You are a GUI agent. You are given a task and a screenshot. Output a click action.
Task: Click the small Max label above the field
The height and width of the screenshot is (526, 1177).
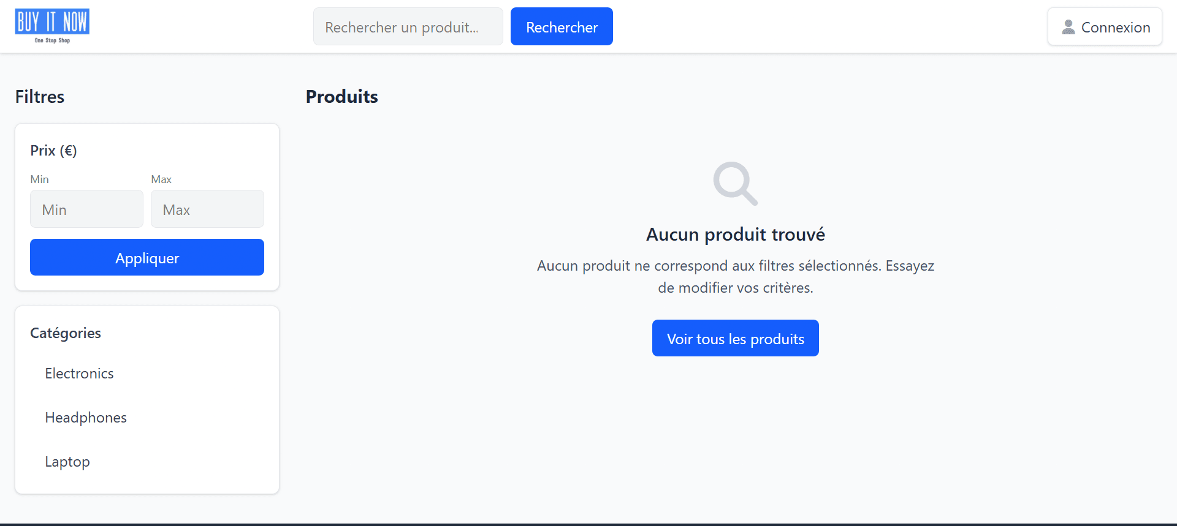point(161,179)
